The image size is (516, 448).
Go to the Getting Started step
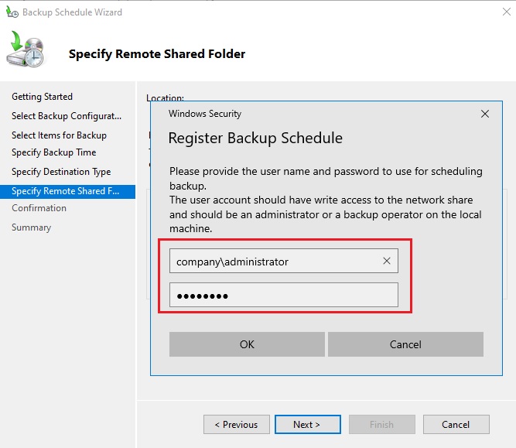(x=42, y=97)
